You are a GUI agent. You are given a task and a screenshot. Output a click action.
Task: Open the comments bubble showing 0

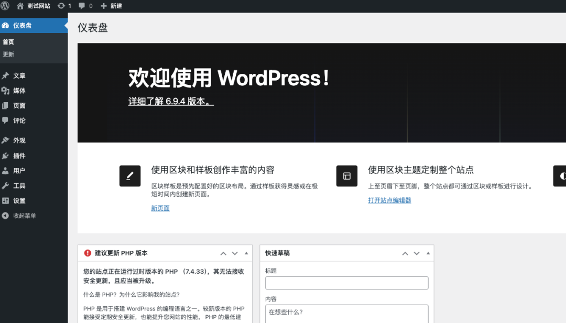(x=85, y=6)
